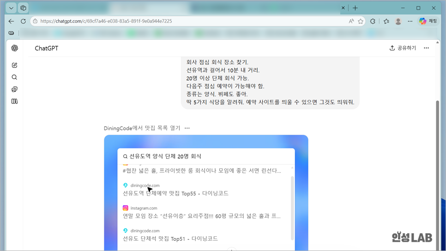Add this page to favorites with the star

[361, 21]
